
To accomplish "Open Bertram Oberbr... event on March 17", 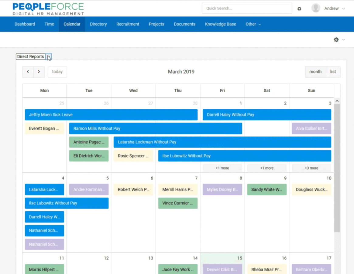I will coord(311,269).
